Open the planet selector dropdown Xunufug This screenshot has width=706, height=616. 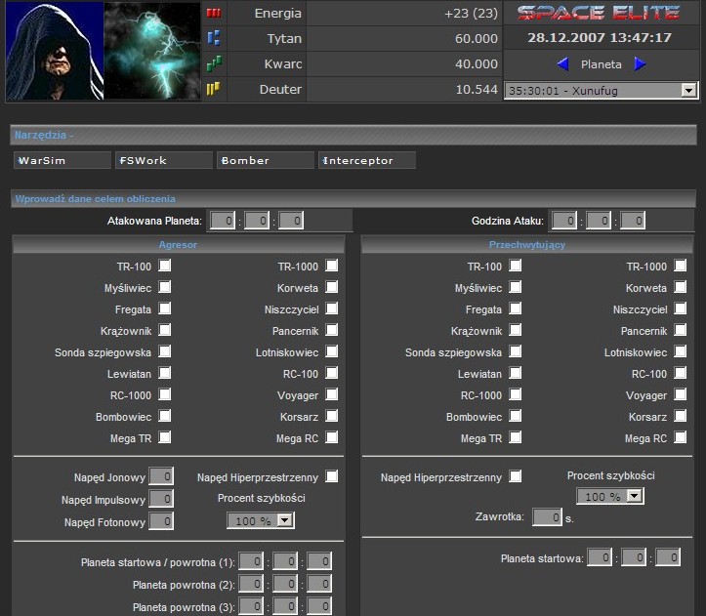(601, 90)
